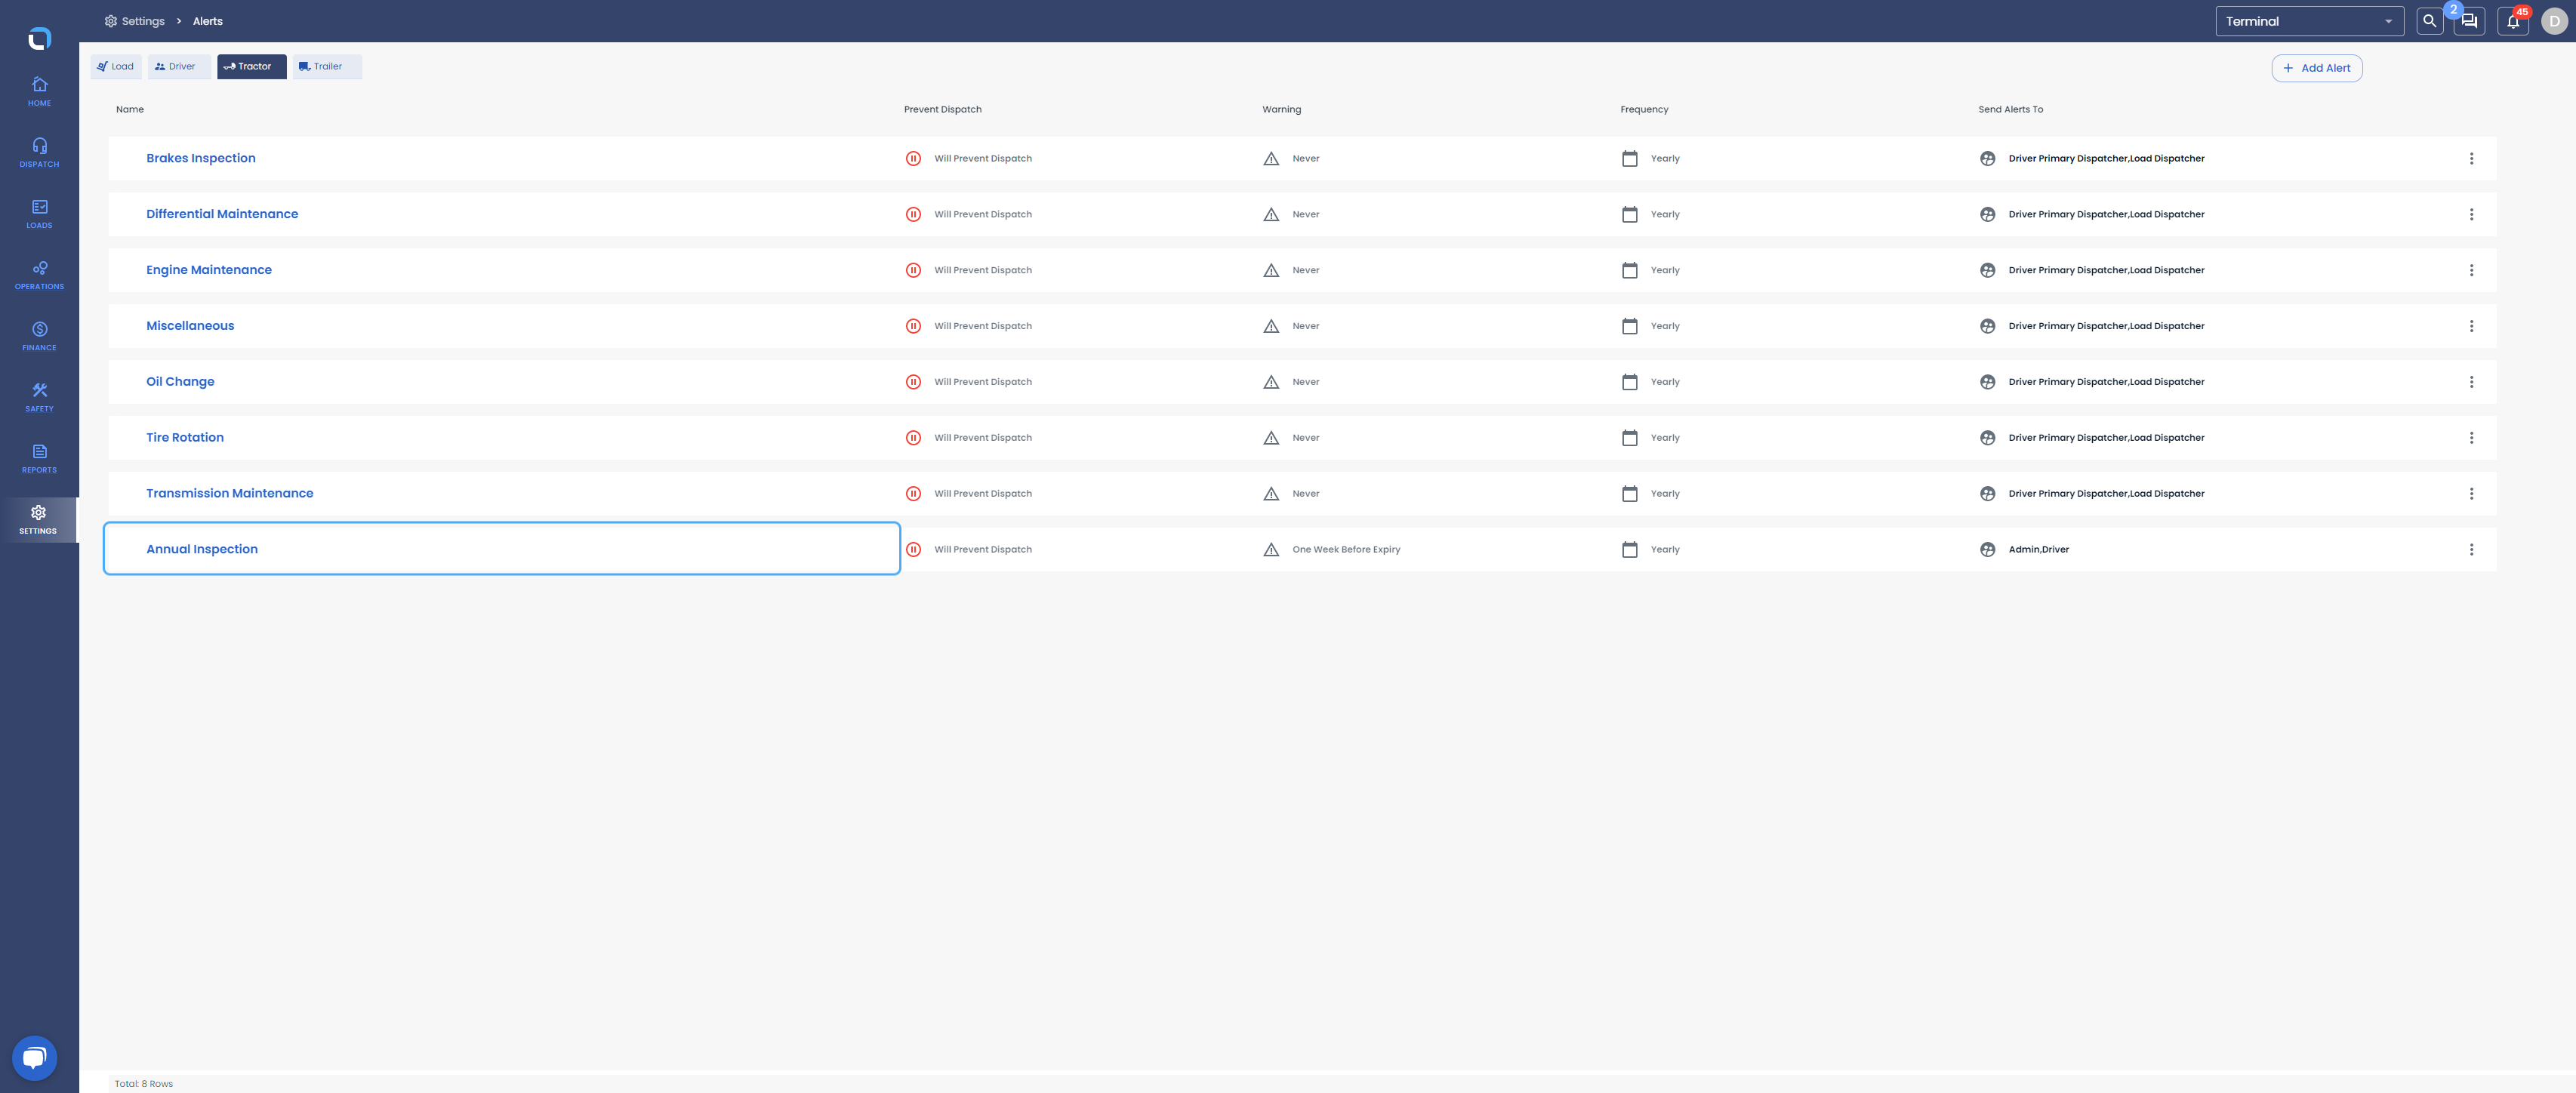
Task: Click 'One Week Before Expiry' warning text
Action: pos(1346,549)
